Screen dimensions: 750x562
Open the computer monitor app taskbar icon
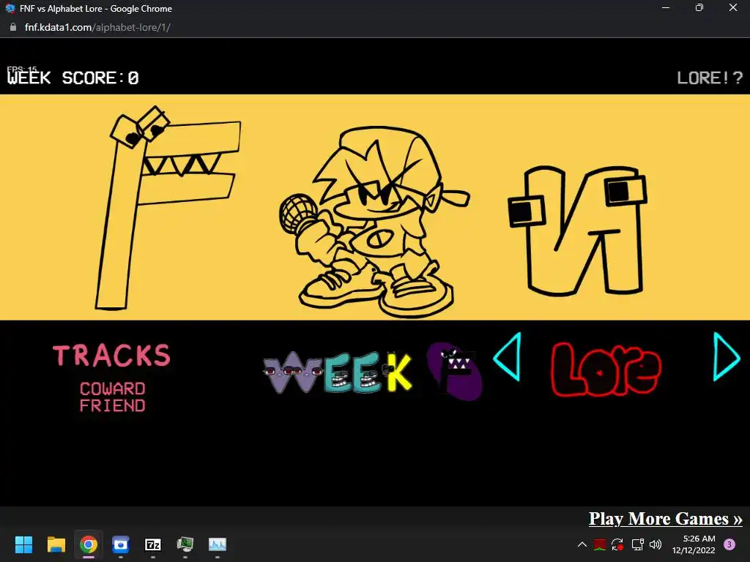pyautogui.click(x=185, y=544)
